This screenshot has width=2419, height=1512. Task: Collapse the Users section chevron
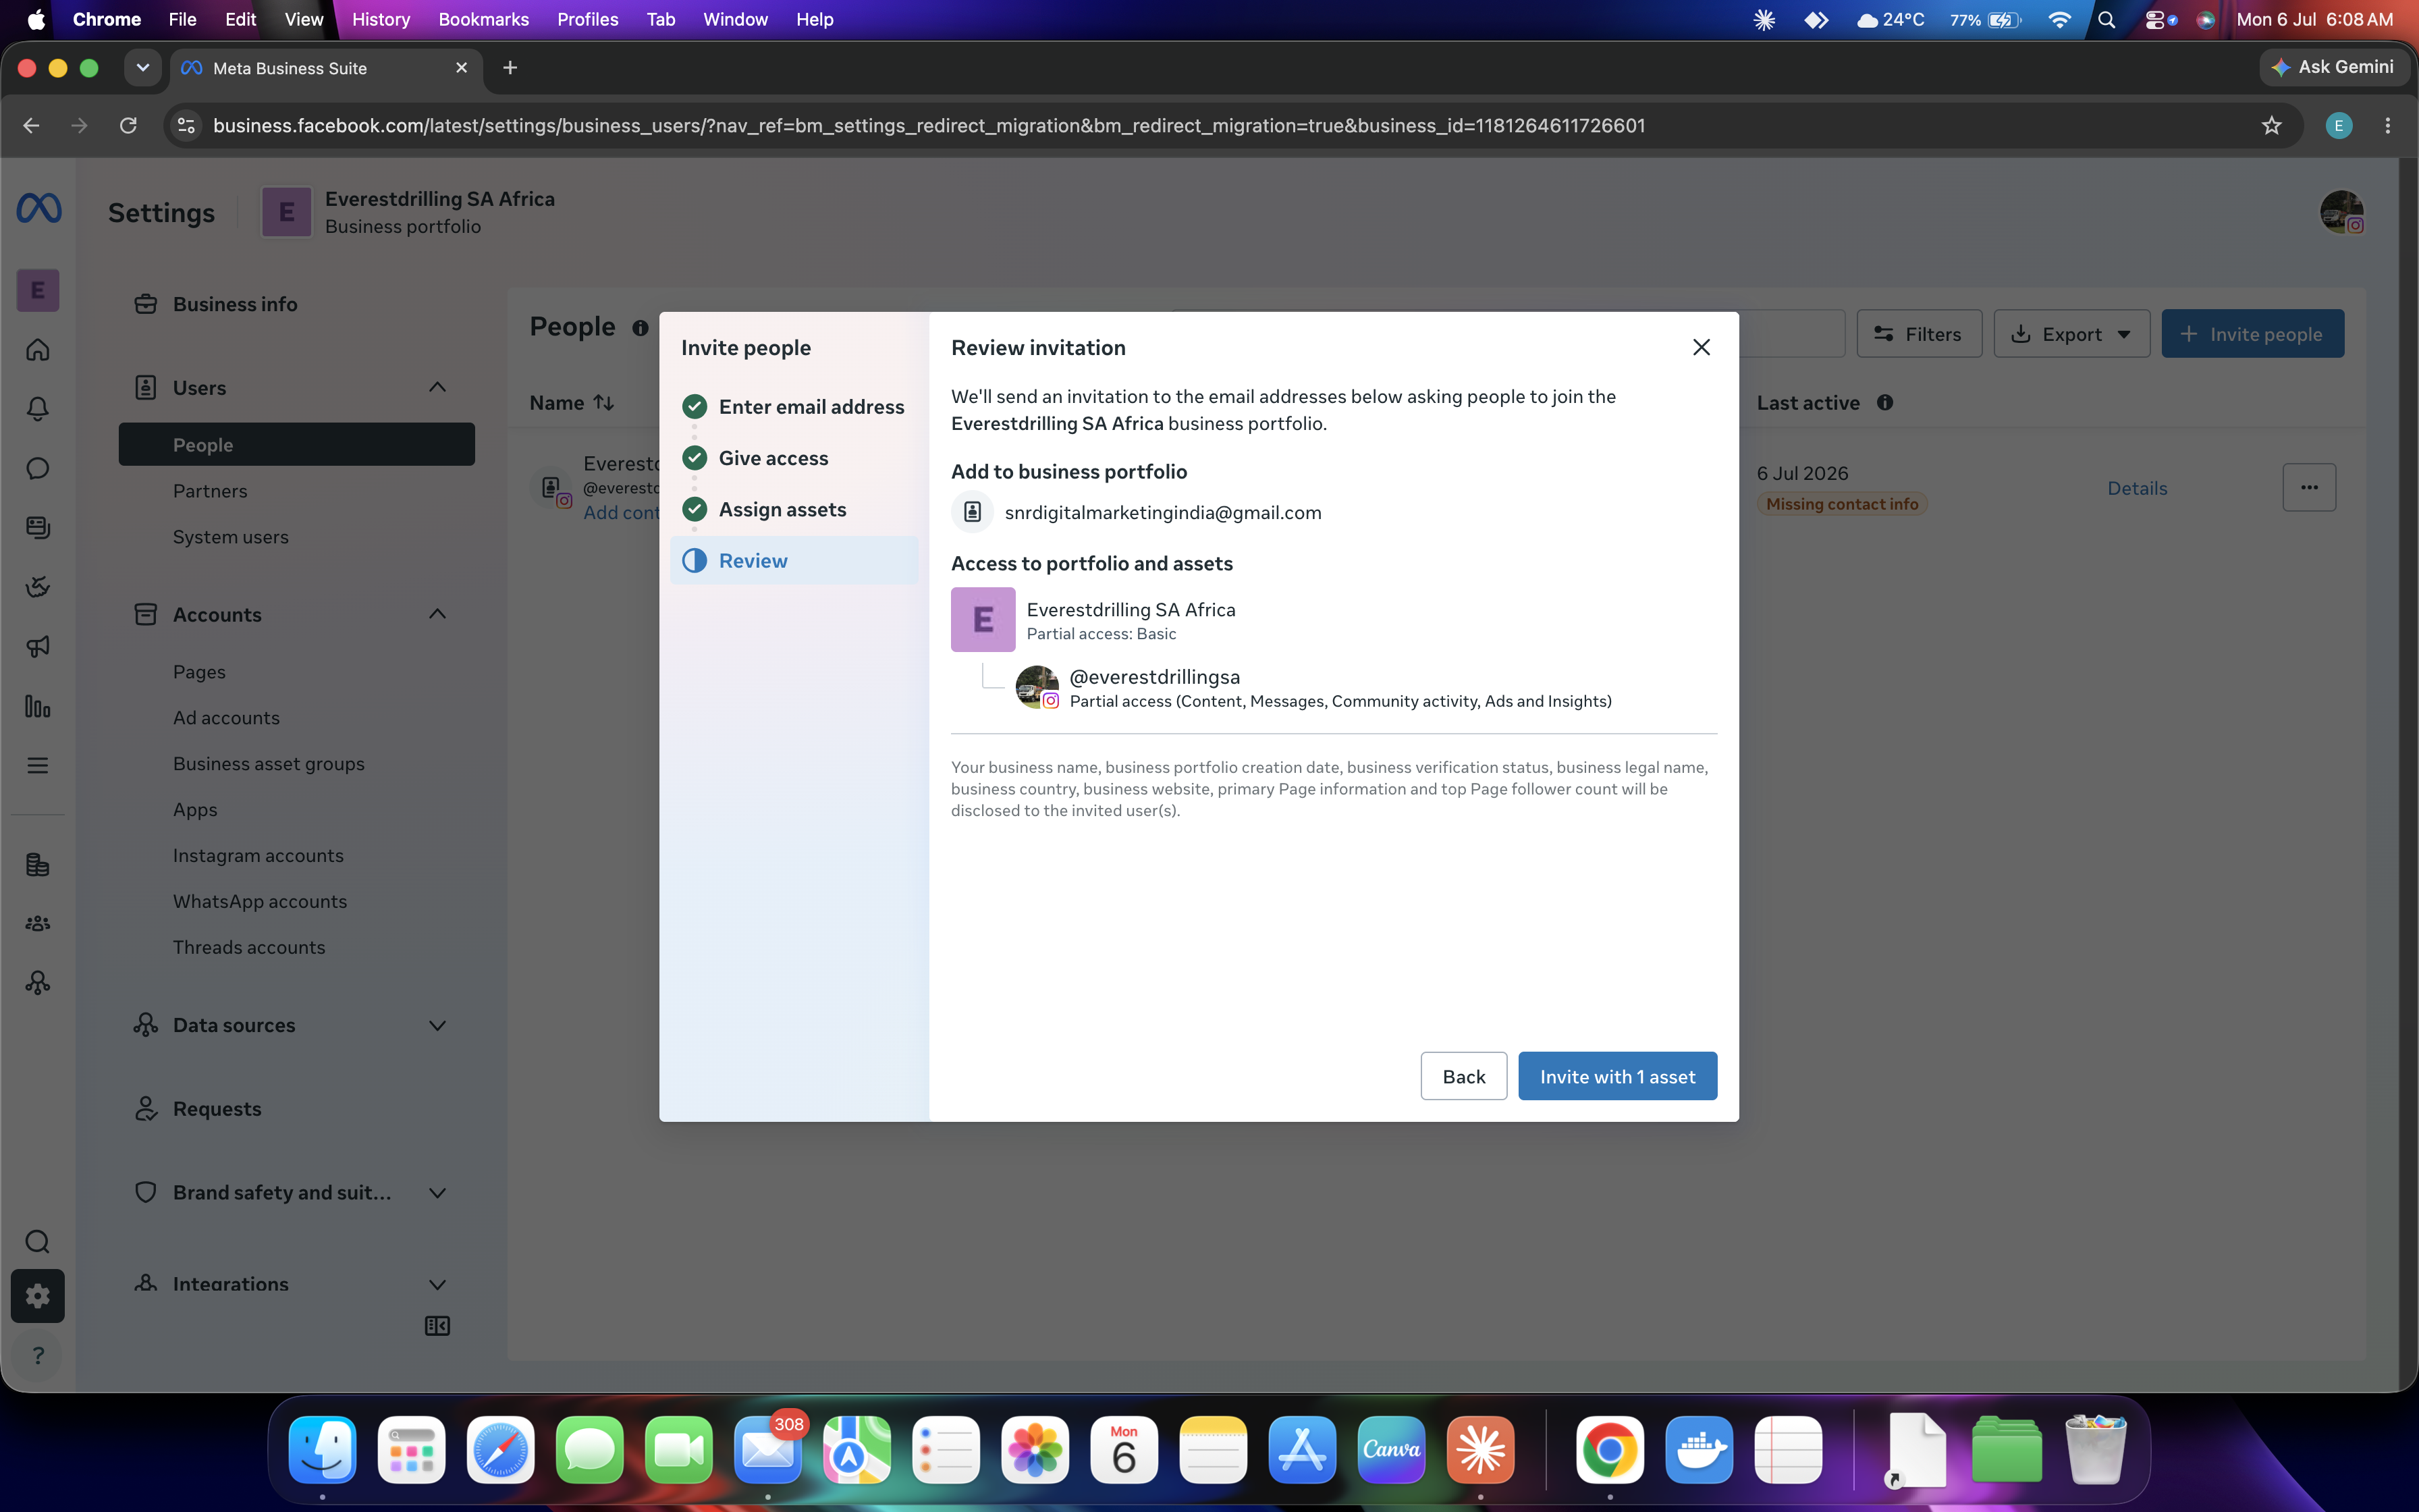[x=437, y=387]
